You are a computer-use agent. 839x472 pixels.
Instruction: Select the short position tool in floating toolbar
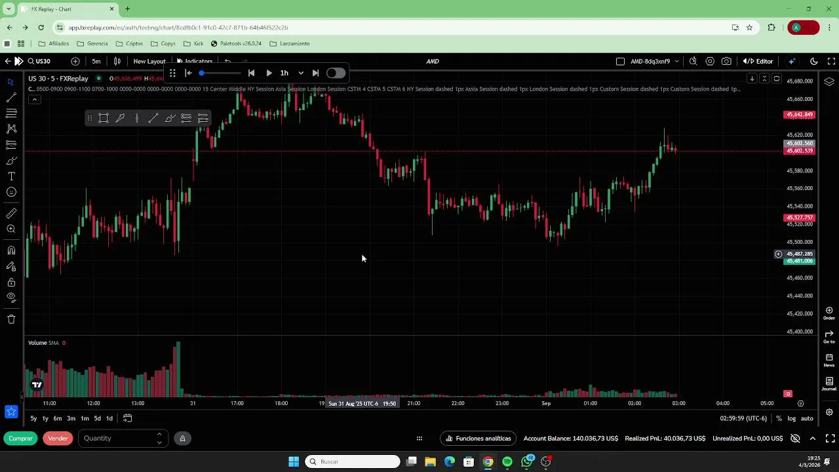(203, 118)
